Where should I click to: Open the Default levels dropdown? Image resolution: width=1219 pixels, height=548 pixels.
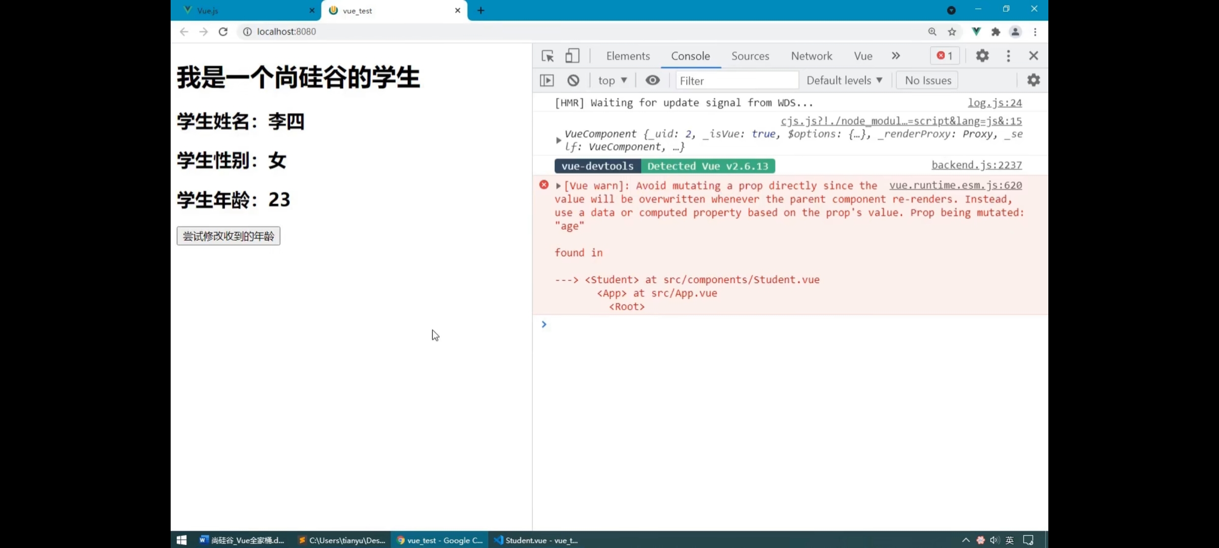tap(844, 80)
